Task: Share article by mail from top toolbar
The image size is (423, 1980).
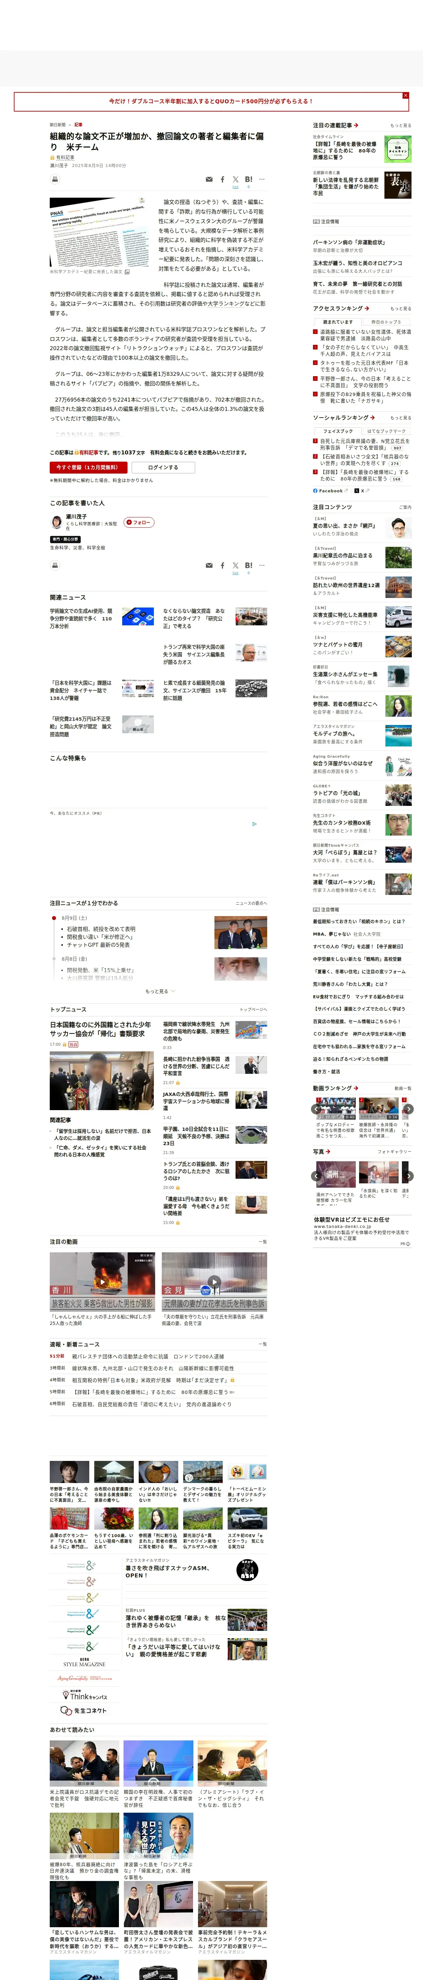Action: click(x=209, y=179)
